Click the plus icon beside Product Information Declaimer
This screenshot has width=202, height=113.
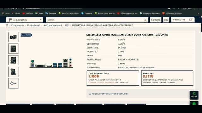tap(90, 94)
